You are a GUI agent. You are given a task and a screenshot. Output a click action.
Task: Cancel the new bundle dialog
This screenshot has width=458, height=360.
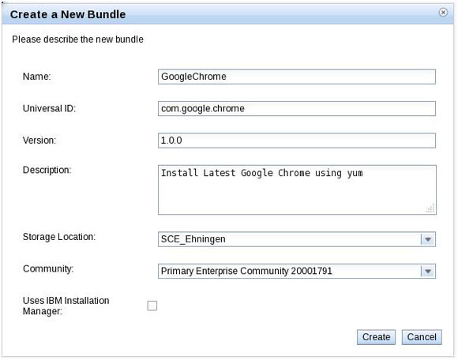pos(422,337)
